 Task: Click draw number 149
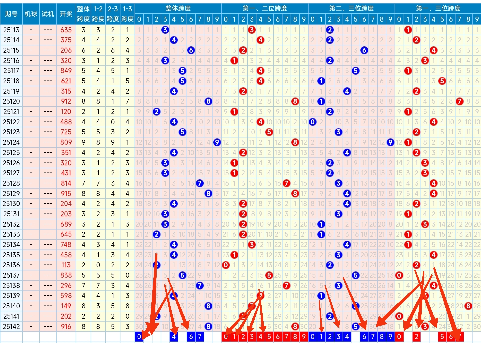(66, 306)
